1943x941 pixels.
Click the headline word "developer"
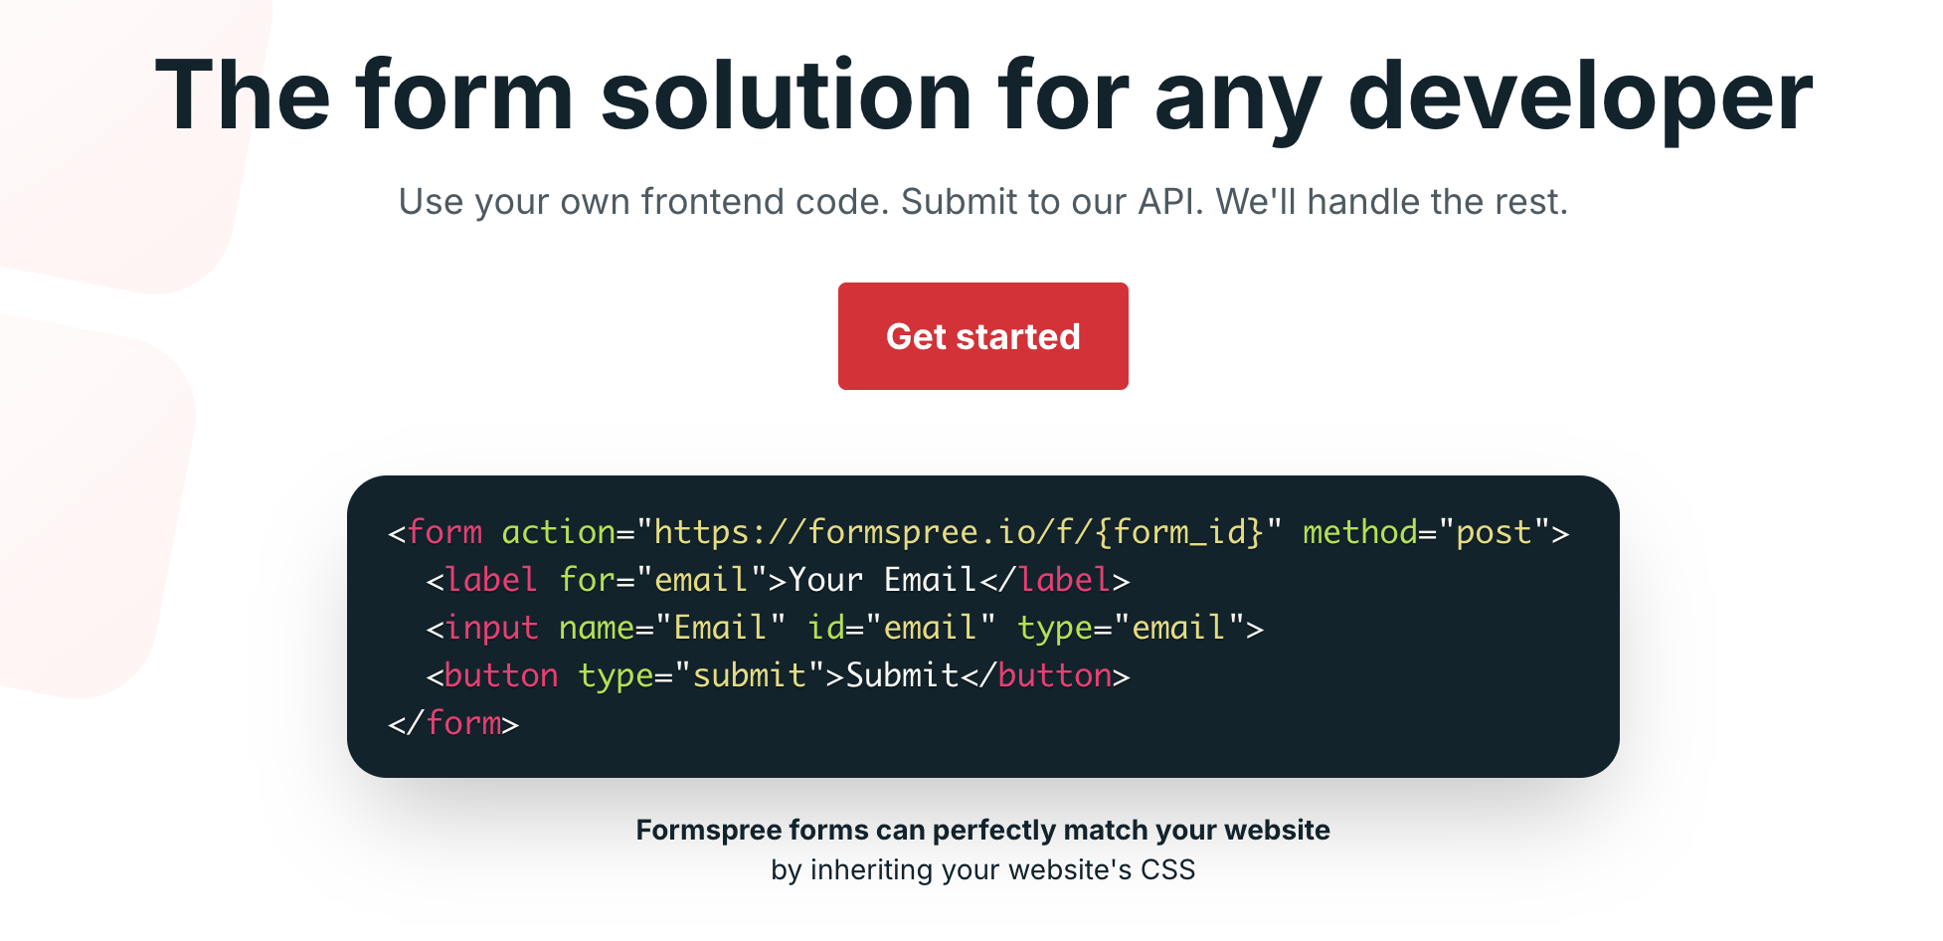(1580, 96)
